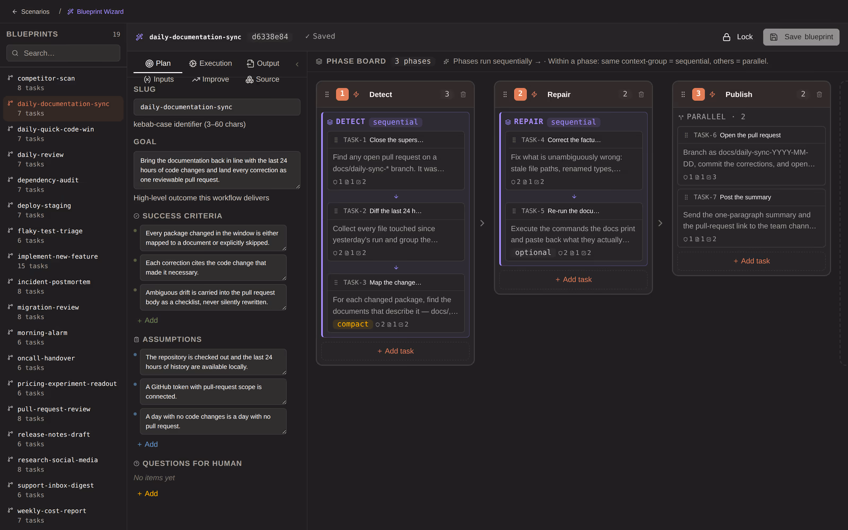Click the Repair phase number badge 2
848x530 pixels.
point(520,94)
